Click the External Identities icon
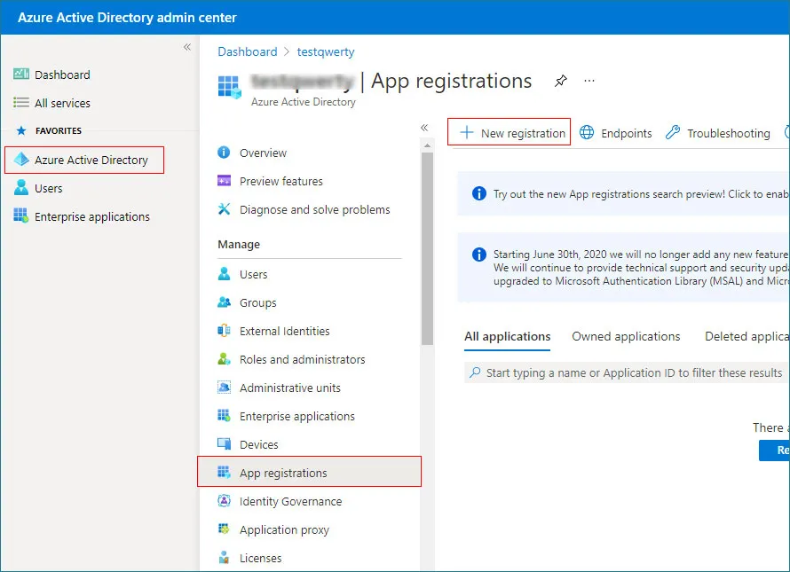The height and width of the screenshot is (572, 790). click(x=224, y=330)
